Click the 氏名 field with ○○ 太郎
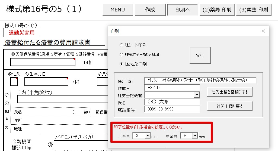Viewport: 278px width, 151px height. point(172,102)
